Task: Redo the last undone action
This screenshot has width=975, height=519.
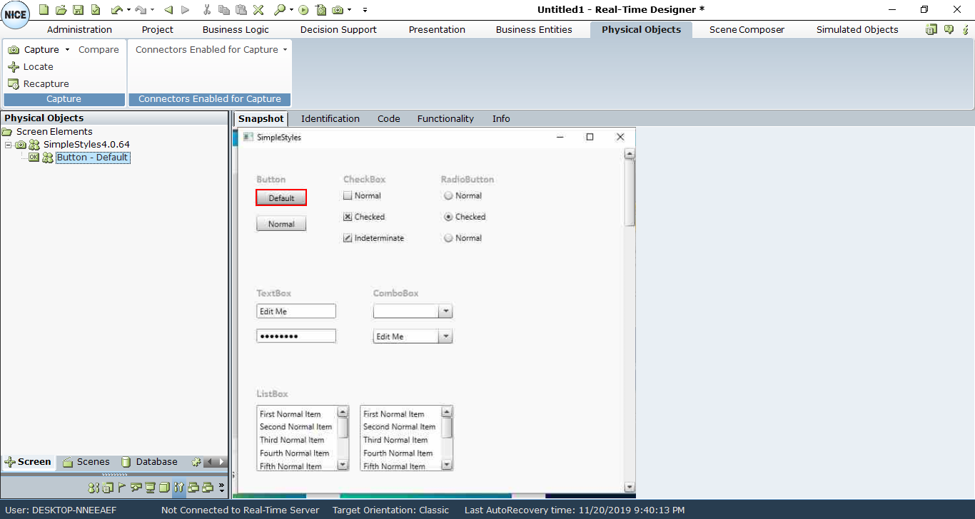Action: click(140, 9)
